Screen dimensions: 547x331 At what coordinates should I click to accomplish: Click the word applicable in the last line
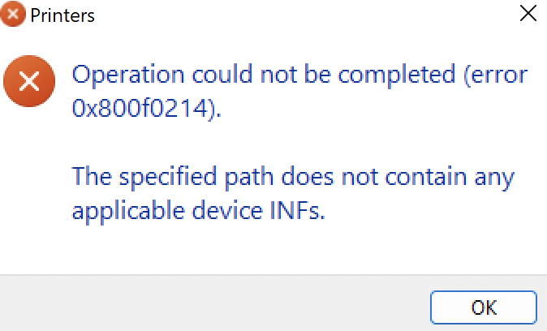point(128,212)
